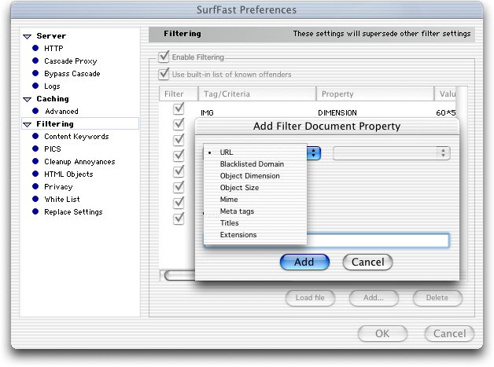Click Delete button
494x367 pixels.
437,298
